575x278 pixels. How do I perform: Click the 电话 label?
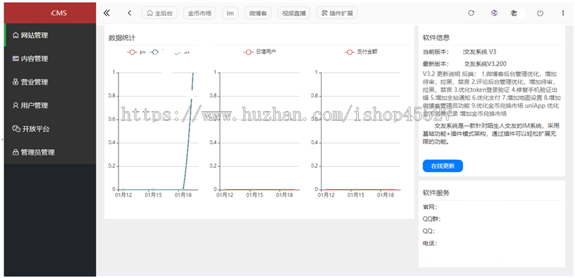tap(430, 244)
